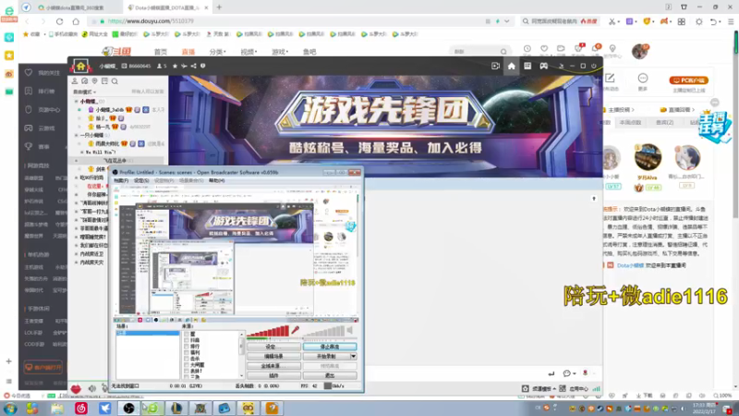The image size is (739, 416).
Task: Toggle the 击杀 source checkbox in OBS
Action: pyautogui.click(x=187, y=359)
